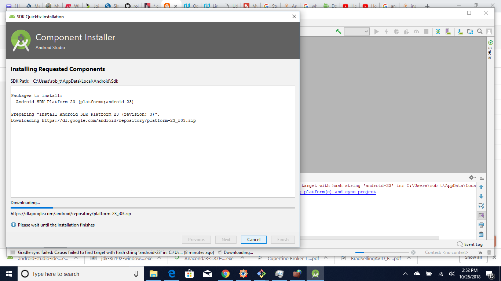The image size is (501, 281).
Task: Open the run configuration dropdown
Action: (356, 32)
